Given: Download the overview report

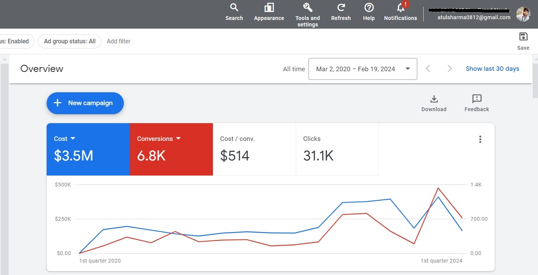Looking at the screenshot, I should tap(434, 99).
